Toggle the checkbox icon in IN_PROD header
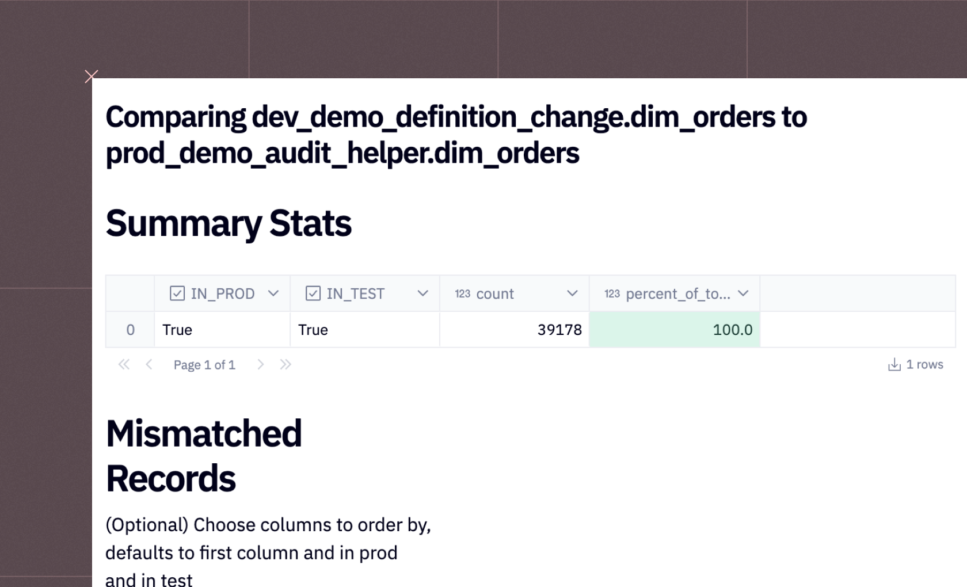The width and height of the screenshot is (967, 587). pos(176,293)
